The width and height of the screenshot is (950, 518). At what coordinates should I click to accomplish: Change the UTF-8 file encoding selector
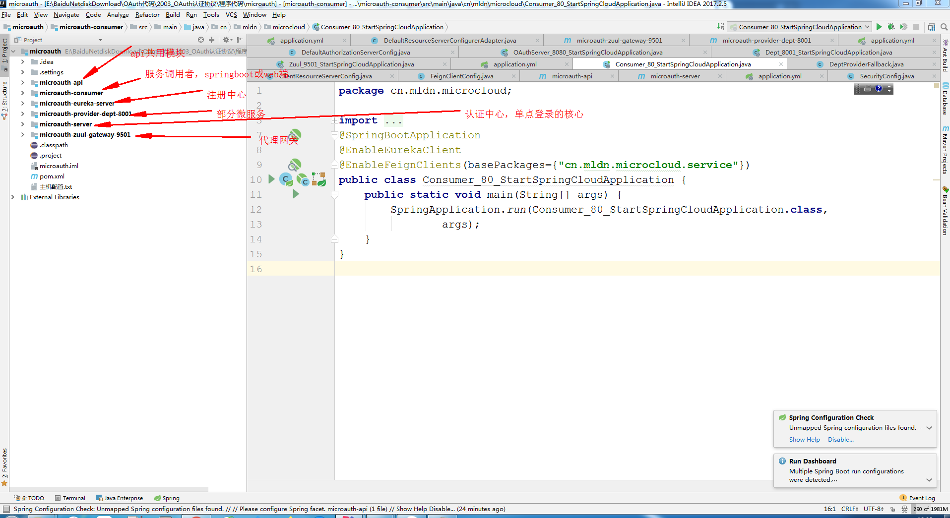click(873, 509)
